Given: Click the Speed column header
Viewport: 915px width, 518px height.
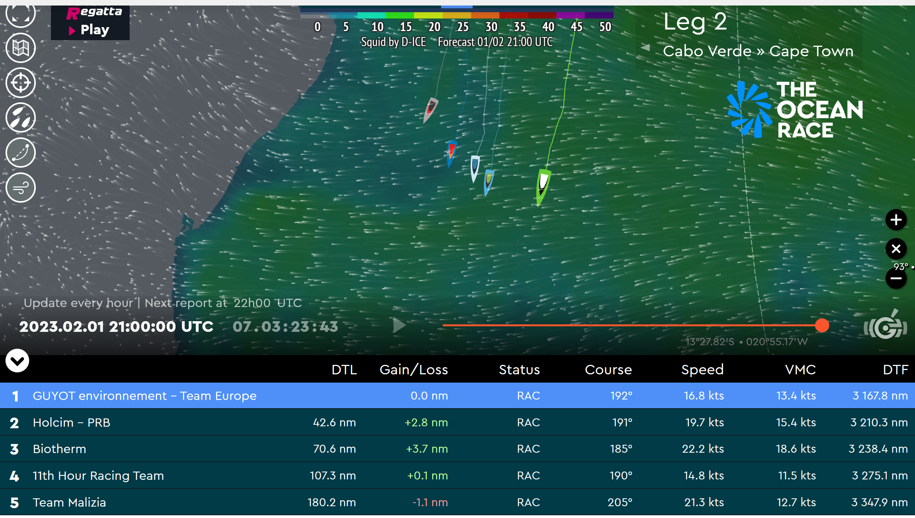Looking at the screenshot, I should click(702, 370).
